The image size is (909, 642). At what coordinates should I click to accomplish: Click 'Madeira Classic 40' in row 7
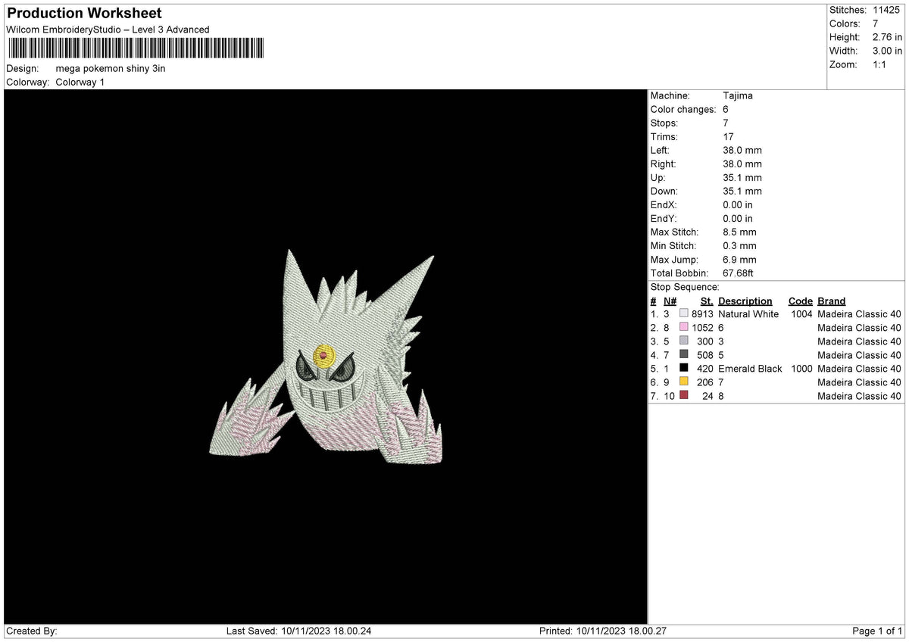[859, 395]
